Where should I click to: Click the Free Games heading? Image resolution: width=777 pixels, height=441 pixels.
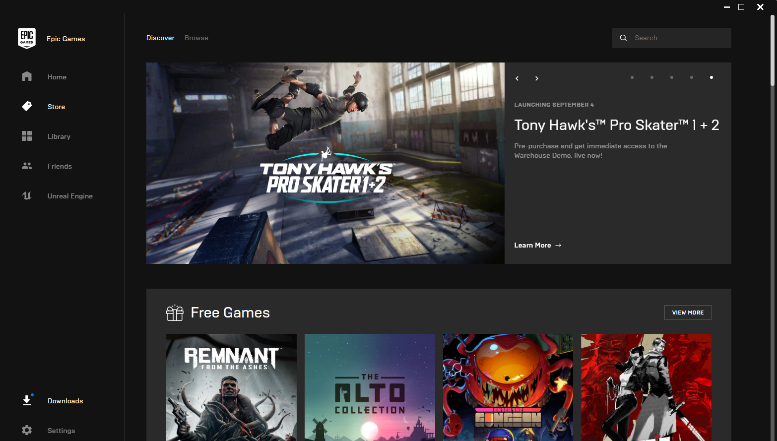click(230, 313)
